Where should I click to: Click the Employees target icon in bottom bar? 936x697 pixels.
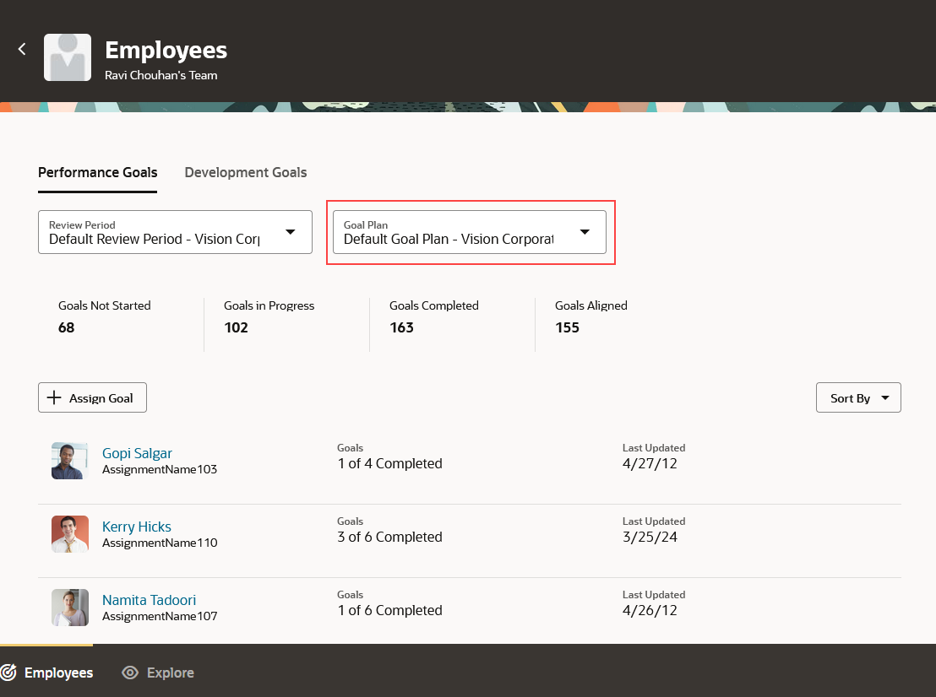(9, 673)
